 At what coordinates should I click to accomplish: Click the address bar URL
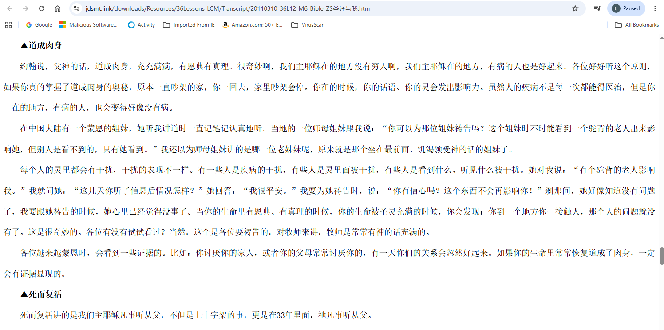[228, 8]
